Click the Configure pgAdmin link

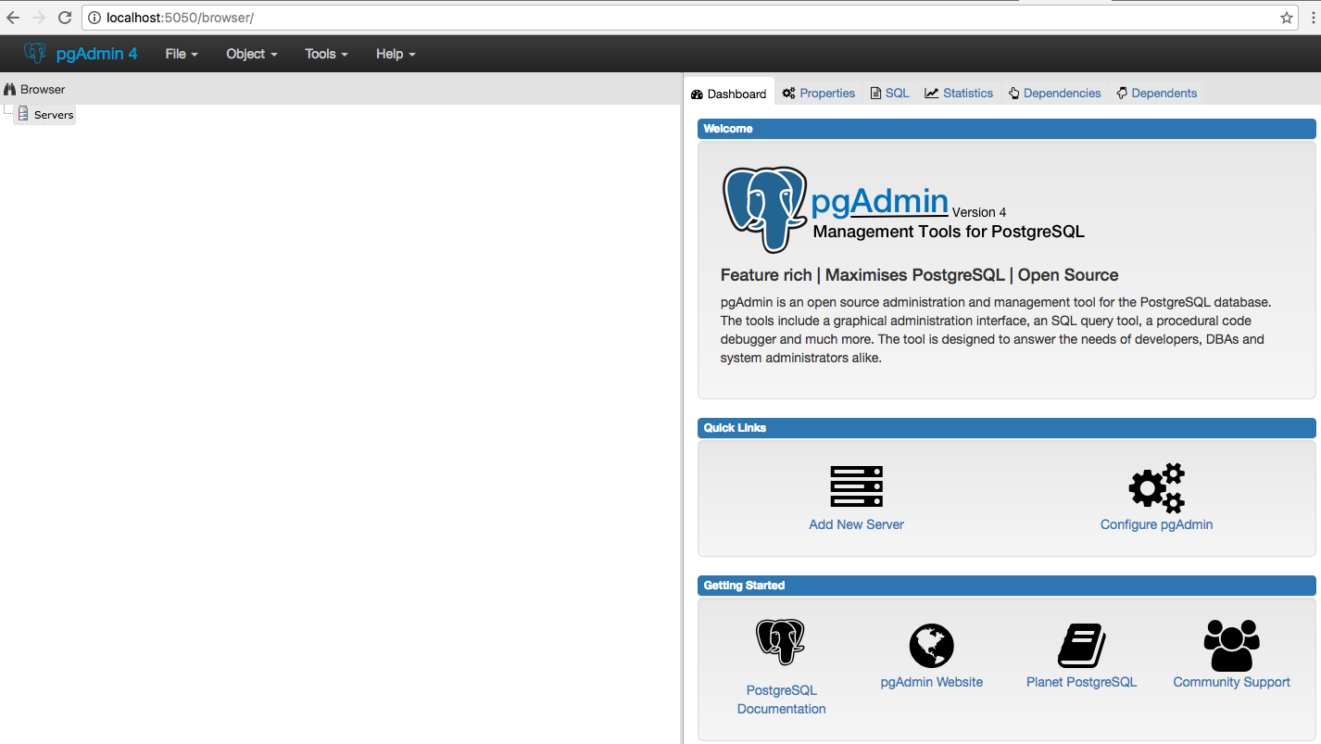1156,524
